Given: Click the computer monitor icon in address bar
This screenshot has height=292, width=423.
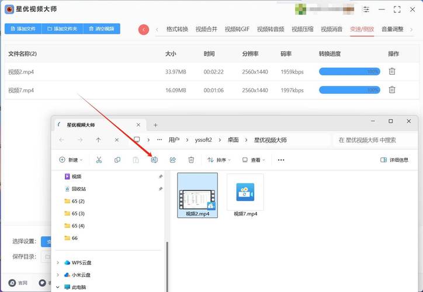Looking at the screenshot, I should pyautogui.click(x=137, y=140).
